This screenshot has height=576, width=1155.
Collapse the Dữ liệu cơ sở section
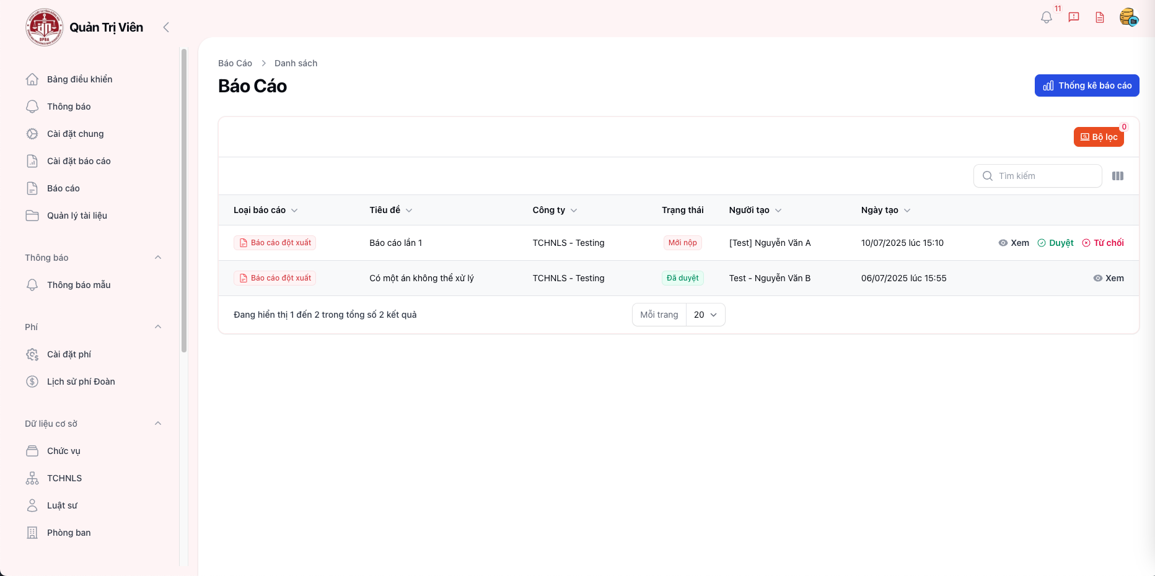pos(158,424)
